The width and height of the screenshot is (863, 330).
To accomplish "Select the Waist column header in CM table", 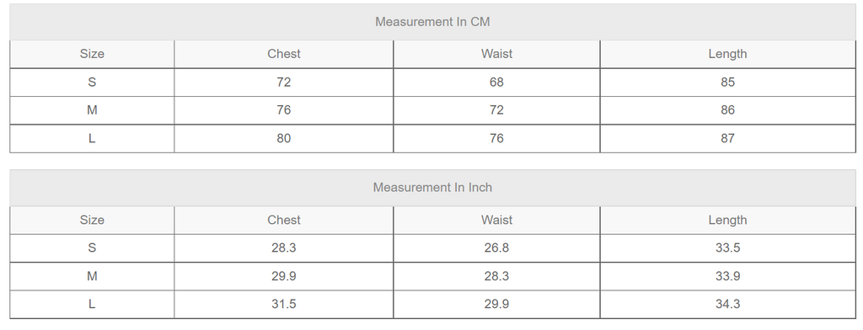I will click(496, 54).
